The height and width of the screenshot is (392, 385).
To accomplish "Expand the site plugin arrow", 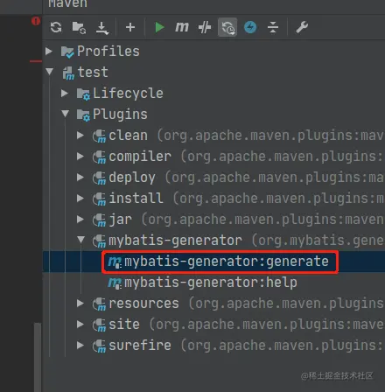I will point(80,324).
